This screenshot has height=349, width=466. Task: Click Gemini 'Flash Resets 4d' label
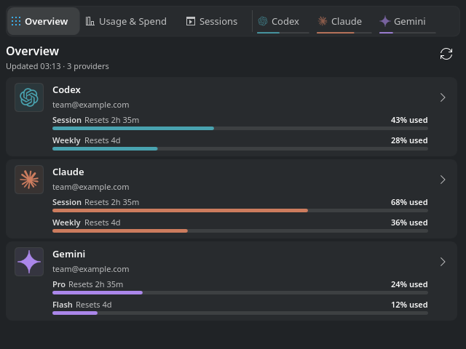click(82, 305)
